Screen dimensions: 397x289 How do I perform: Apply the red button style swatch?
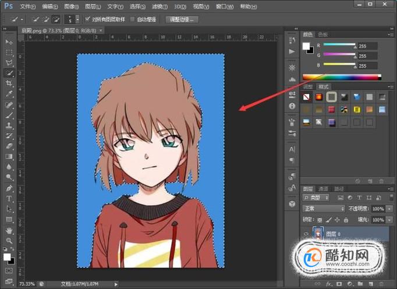[x=331, y=110]
